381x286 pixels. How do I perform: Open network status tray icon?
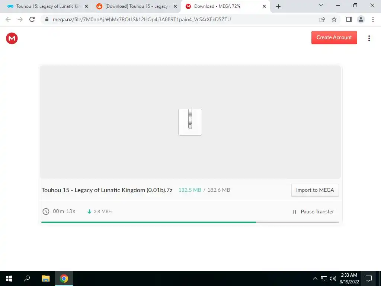(324, 279)
